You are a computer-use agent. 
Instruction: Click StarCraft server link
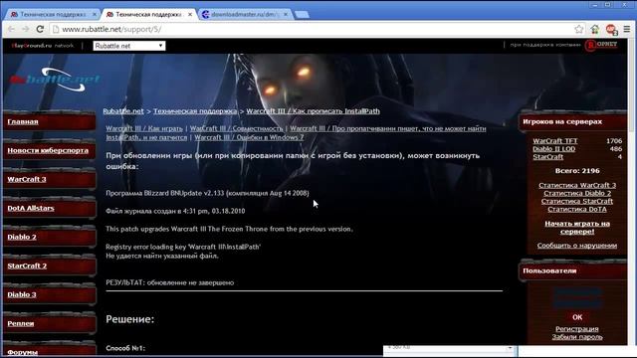tap(548, 157)
